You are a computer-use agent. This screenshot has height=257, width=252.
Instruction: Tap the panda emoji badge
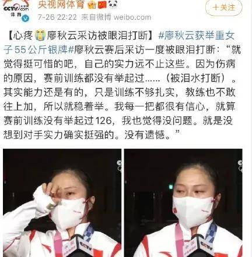point(113,4)
